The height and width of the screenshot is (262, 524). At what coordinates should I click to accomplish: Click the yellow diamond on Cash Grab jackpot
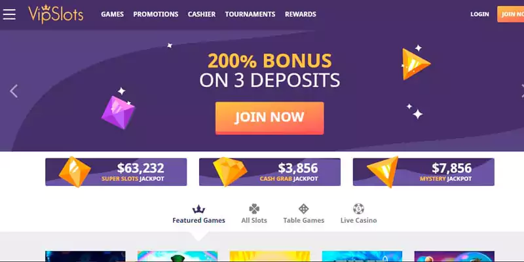click(x=230, y=172)
